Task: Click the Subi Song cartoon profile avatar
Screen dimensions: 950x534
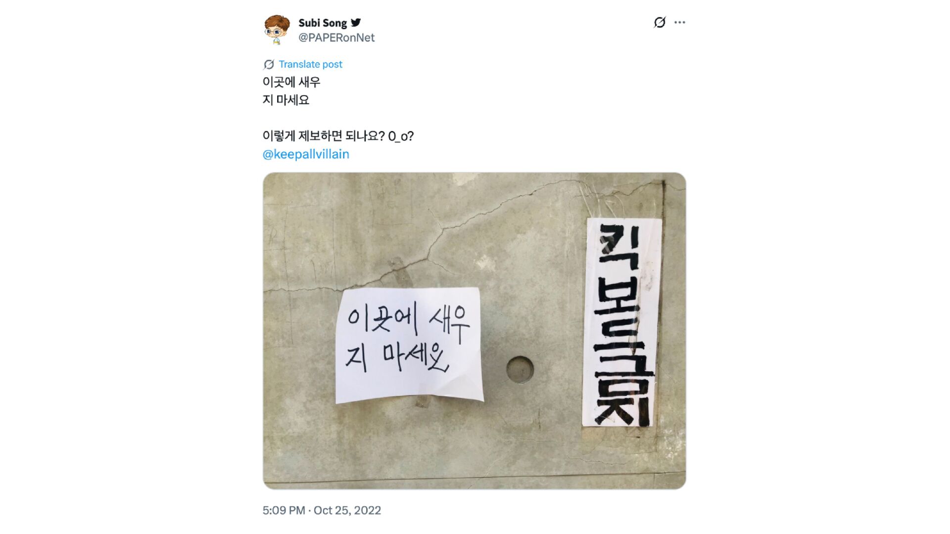Action: [277, 30]
